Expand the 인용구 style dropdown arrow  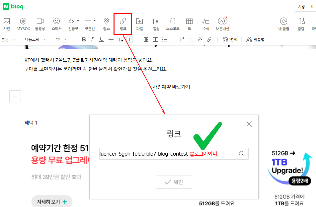pos(78,21)
